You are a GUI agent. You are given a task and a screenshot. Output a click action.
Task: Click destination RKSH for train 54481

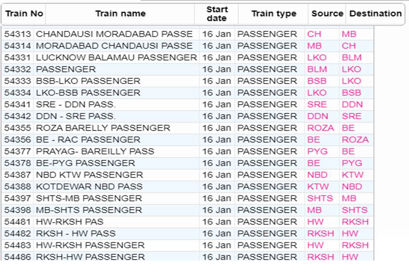[355, 222]
